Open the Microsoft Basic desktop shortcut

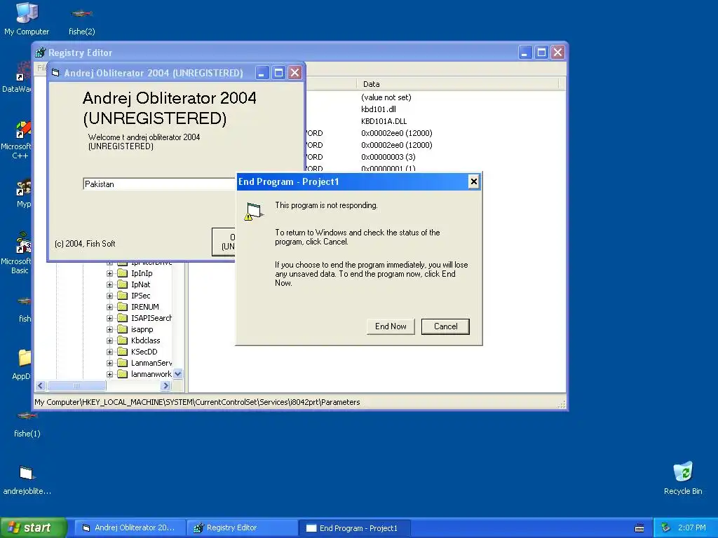pyautogui.click(x=18, y=253)
